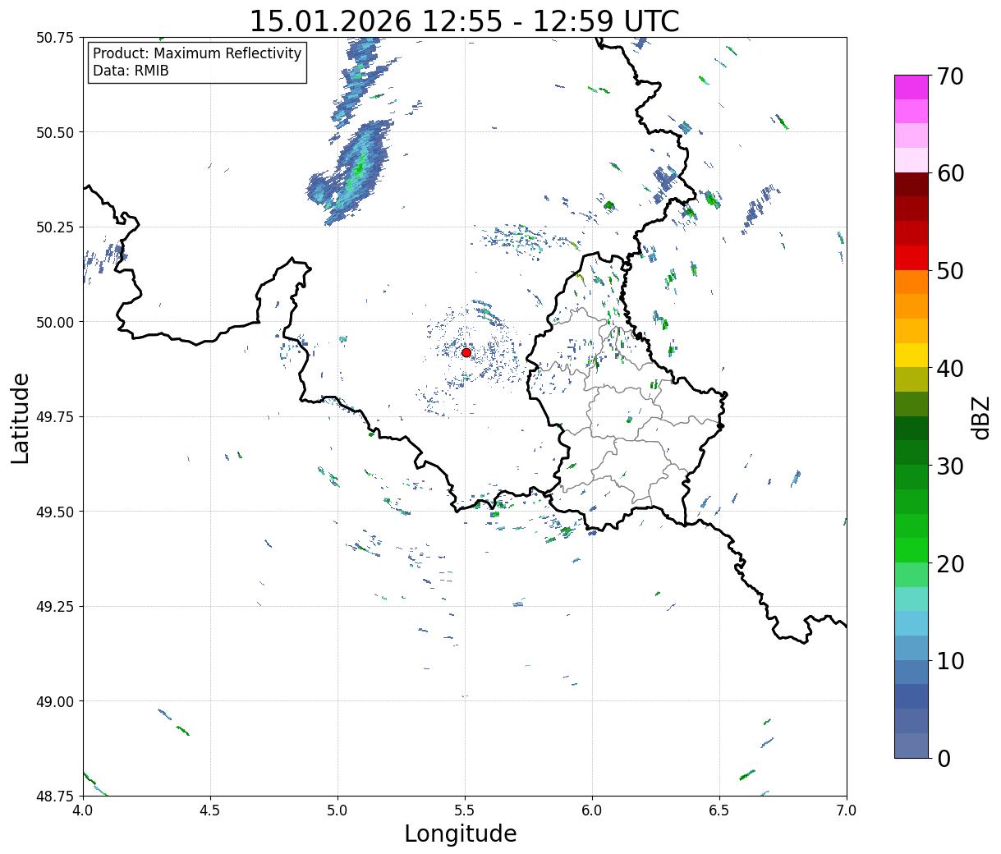
Task: Click the bright green colorbar swatch above 20
Action: click(x=911, y=549)
